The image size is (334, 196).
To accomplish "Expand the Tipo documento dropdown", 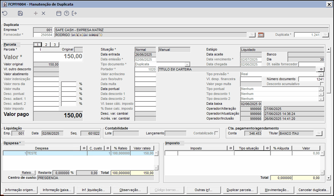I will [187, 64].
